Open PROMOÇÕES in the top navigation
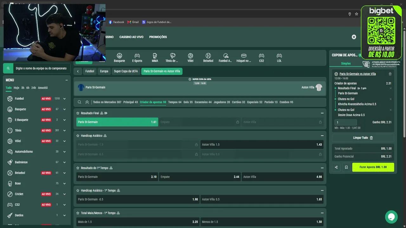This screenshot has width=406, height=228. point(158,37)
